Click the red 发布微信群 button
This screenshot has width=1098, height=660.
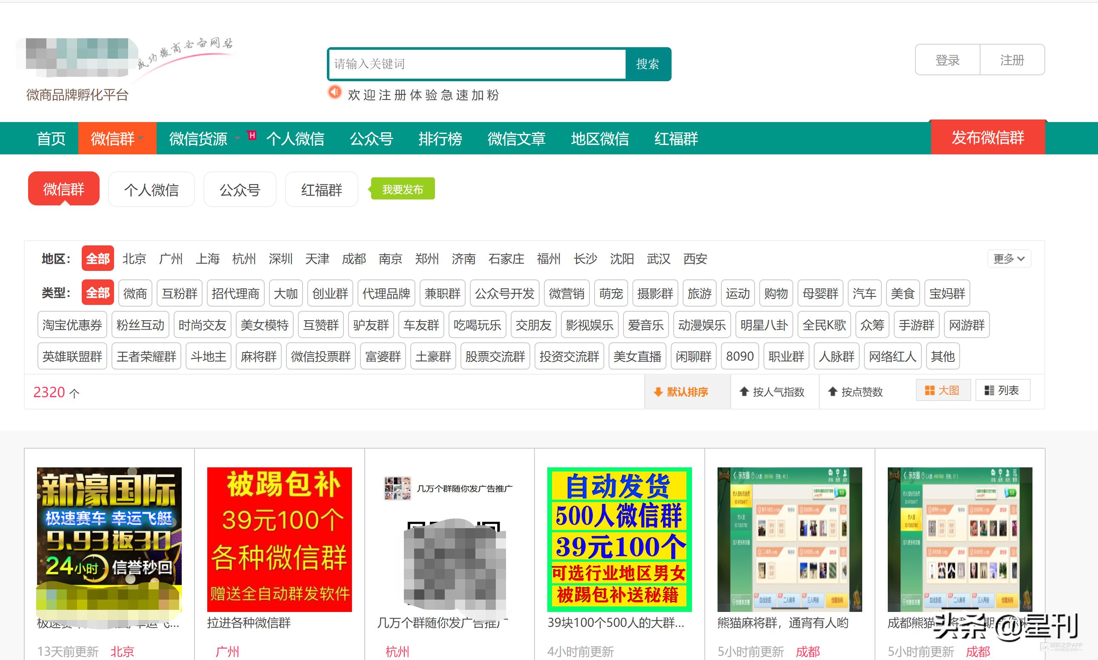988,138
